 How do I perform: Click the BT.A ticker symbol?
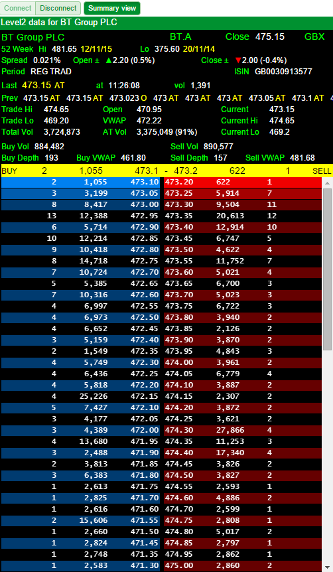point(180,37)
